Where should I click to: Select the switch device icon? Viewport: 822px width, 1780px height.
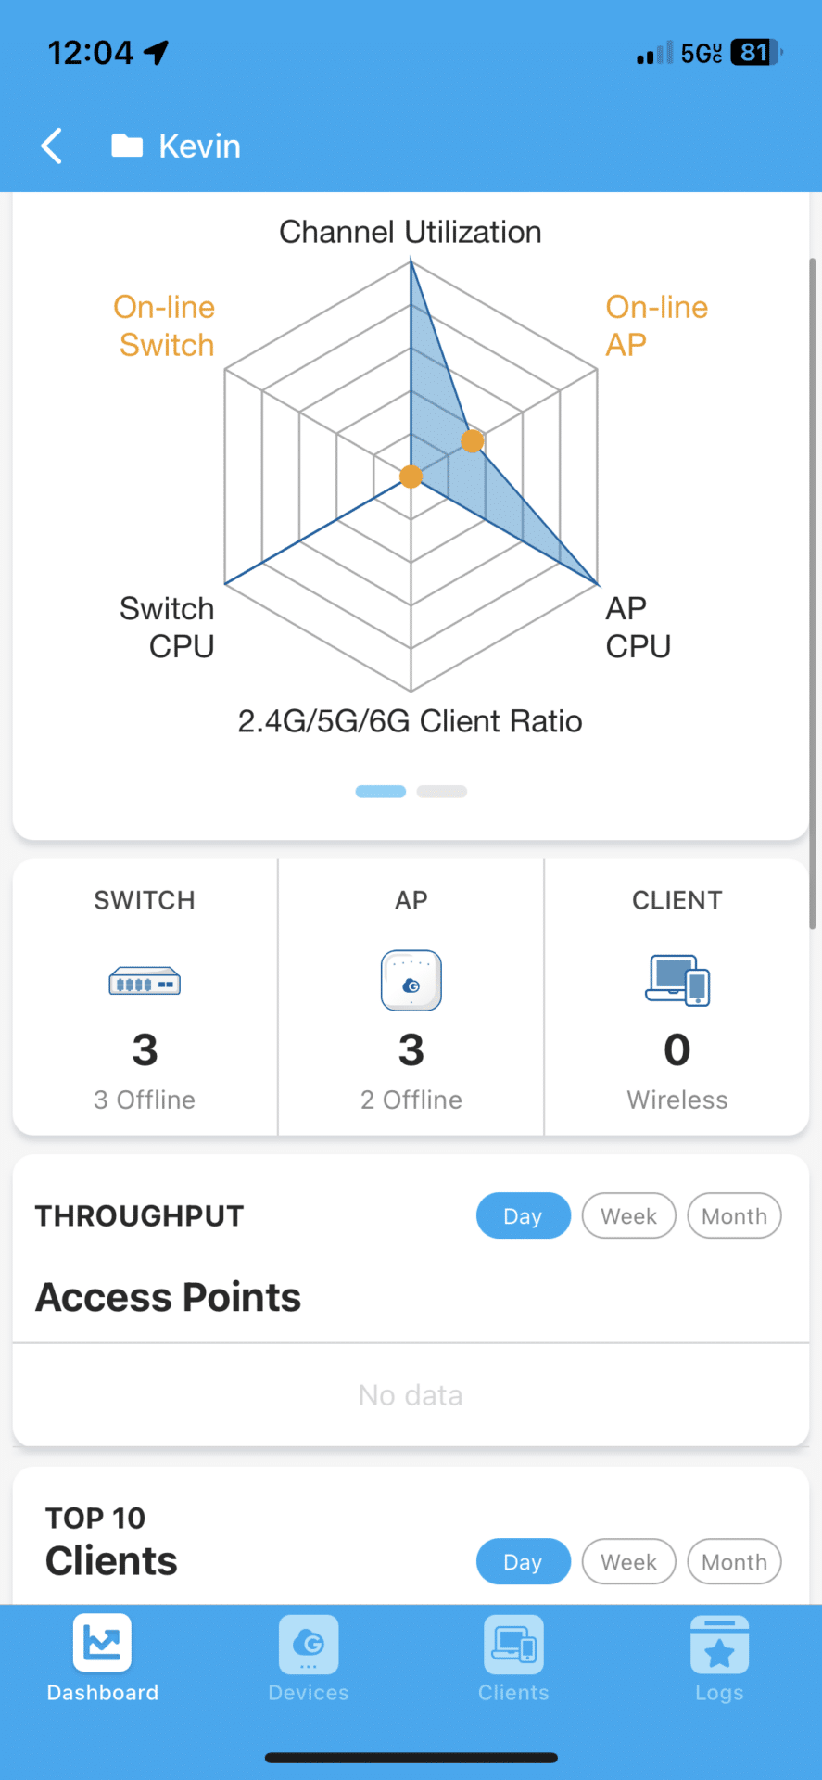pyautogui.click(x=145, y=981)
